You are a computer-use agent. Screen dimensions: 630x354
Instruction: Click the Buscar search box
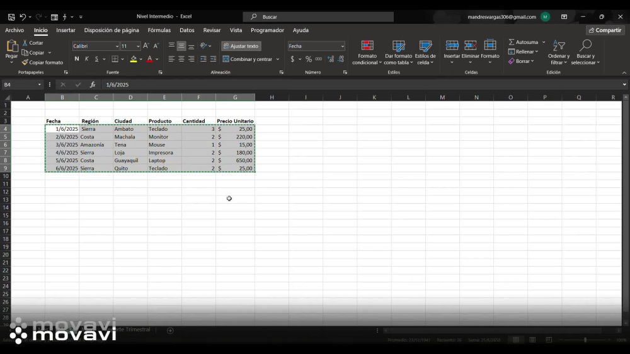(318, 17)
